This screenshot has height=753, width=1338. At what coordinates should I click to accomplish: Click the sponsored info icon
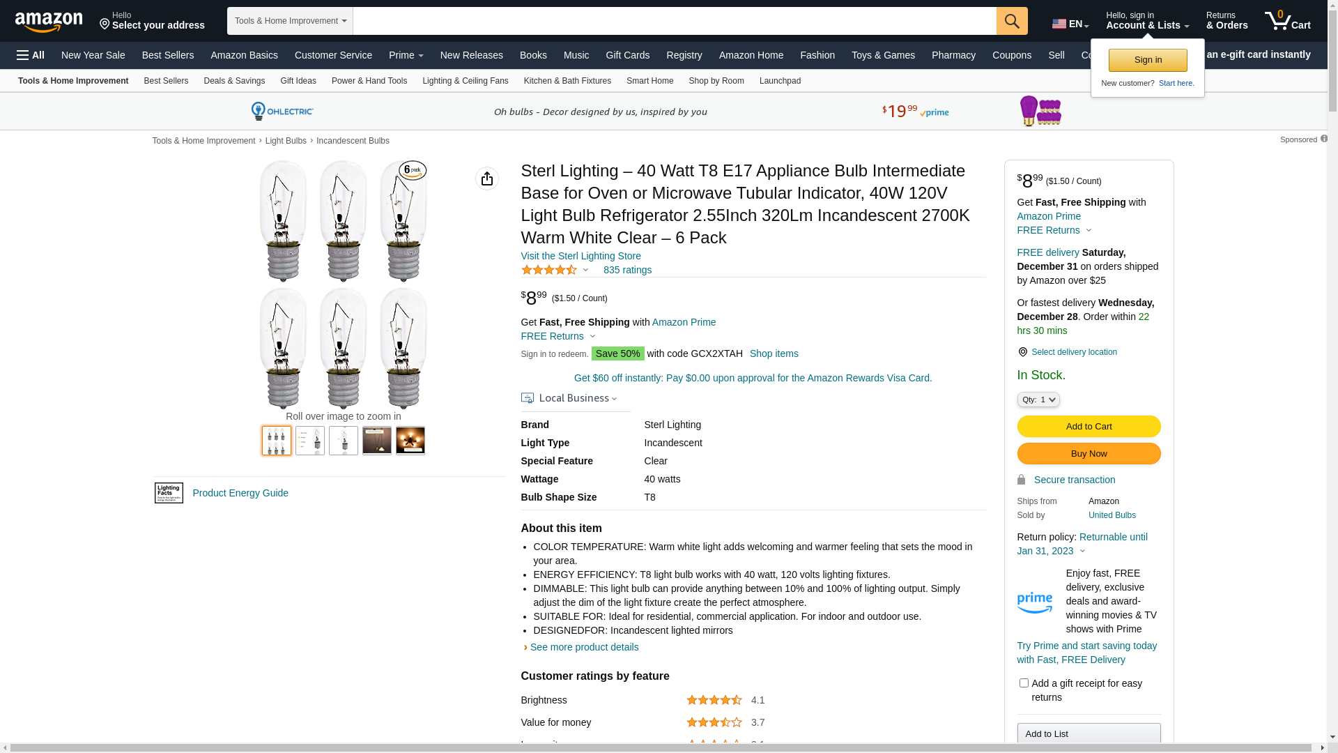pyautogui.click(x=1324, y=139)
